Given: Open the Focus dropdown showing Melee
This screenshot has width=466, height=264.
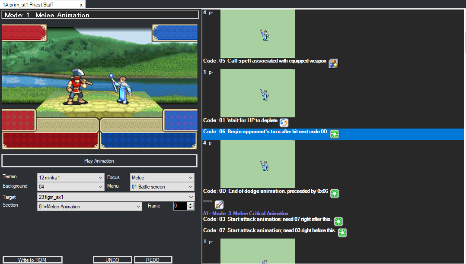Looking at the screenshot, I should (162, 177).
